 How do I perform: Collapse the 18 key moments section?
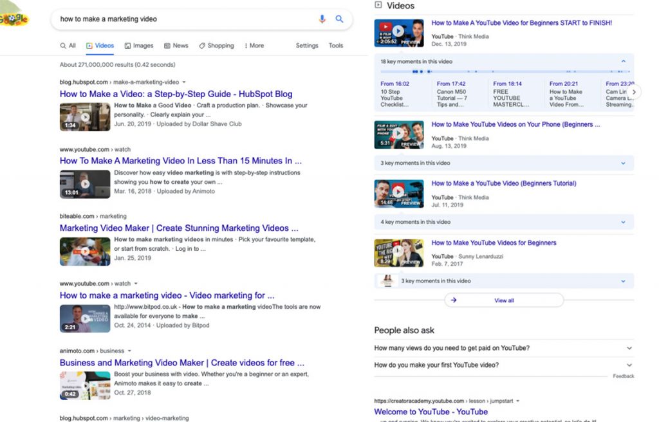(623, 61)
